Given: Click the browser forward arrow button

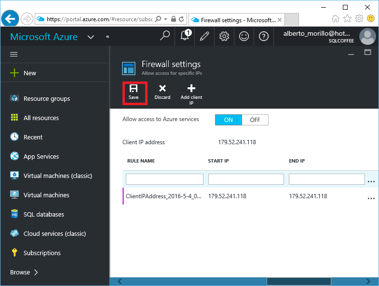Looking at the screenshot, I should [27, 19].
